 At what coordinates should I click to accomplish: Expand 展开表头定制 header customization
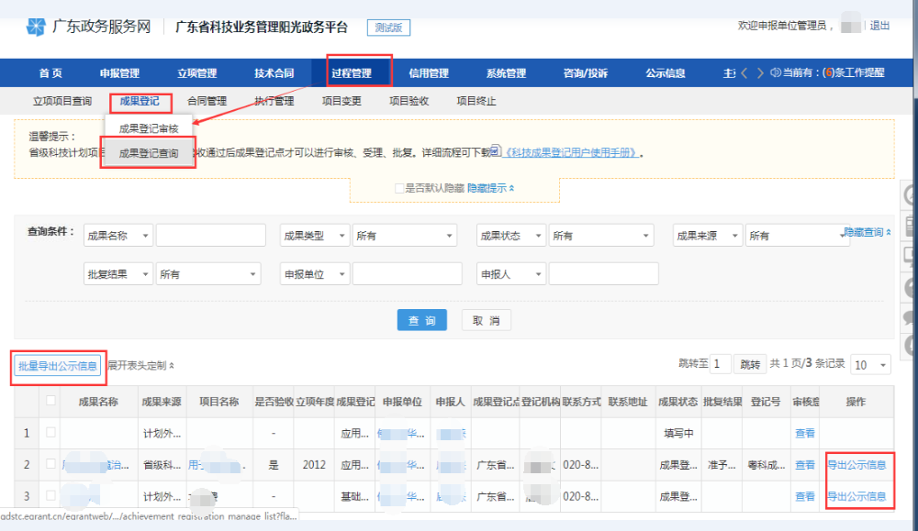[x=140, y=366]
